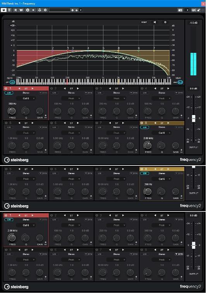Click the FREQ knob of 200 Hz band 1
This screenshot has width=206, height=293.
[x=12, y=111]
